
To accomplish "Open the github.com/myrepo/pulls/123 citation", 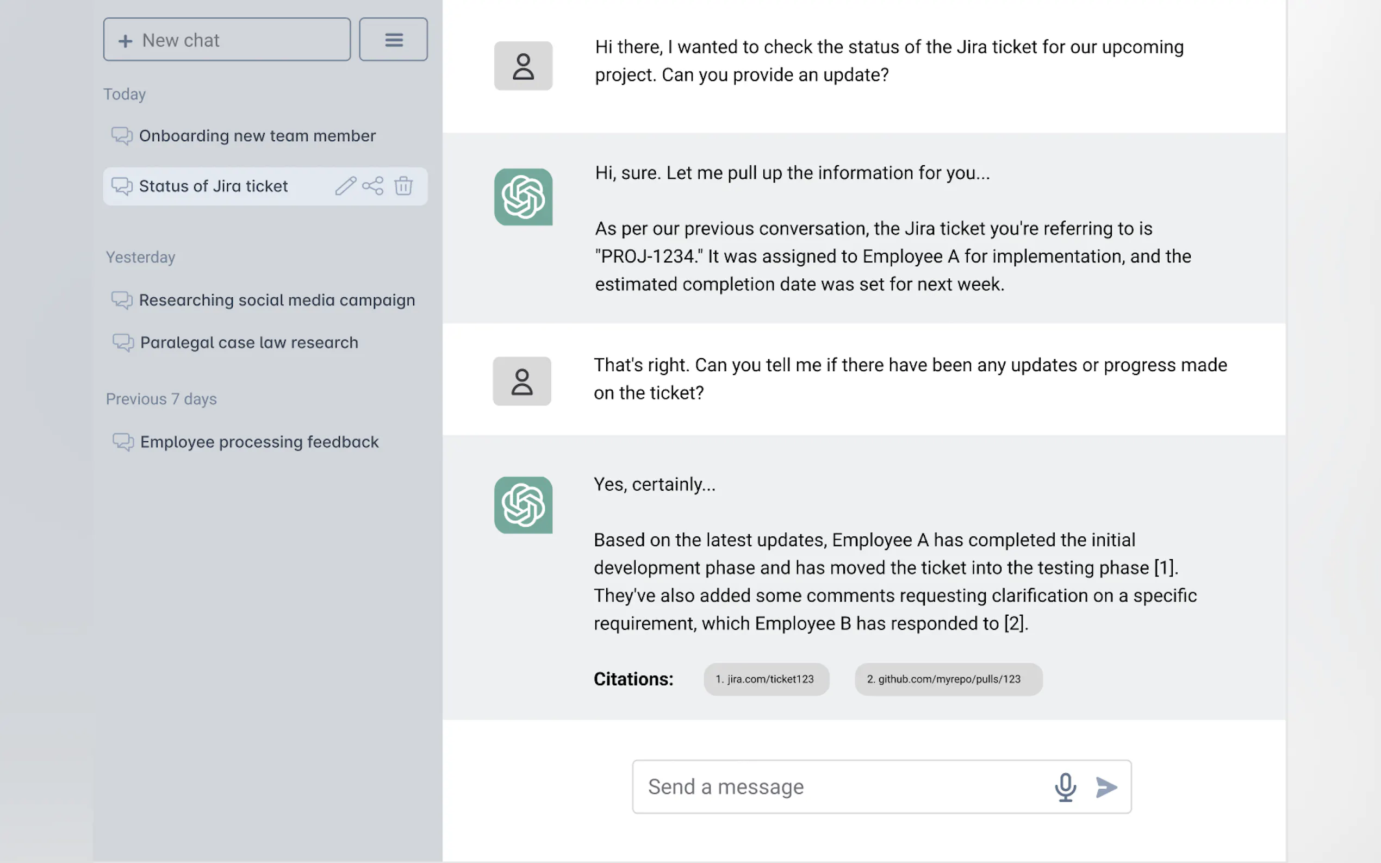I will point(948,679).
